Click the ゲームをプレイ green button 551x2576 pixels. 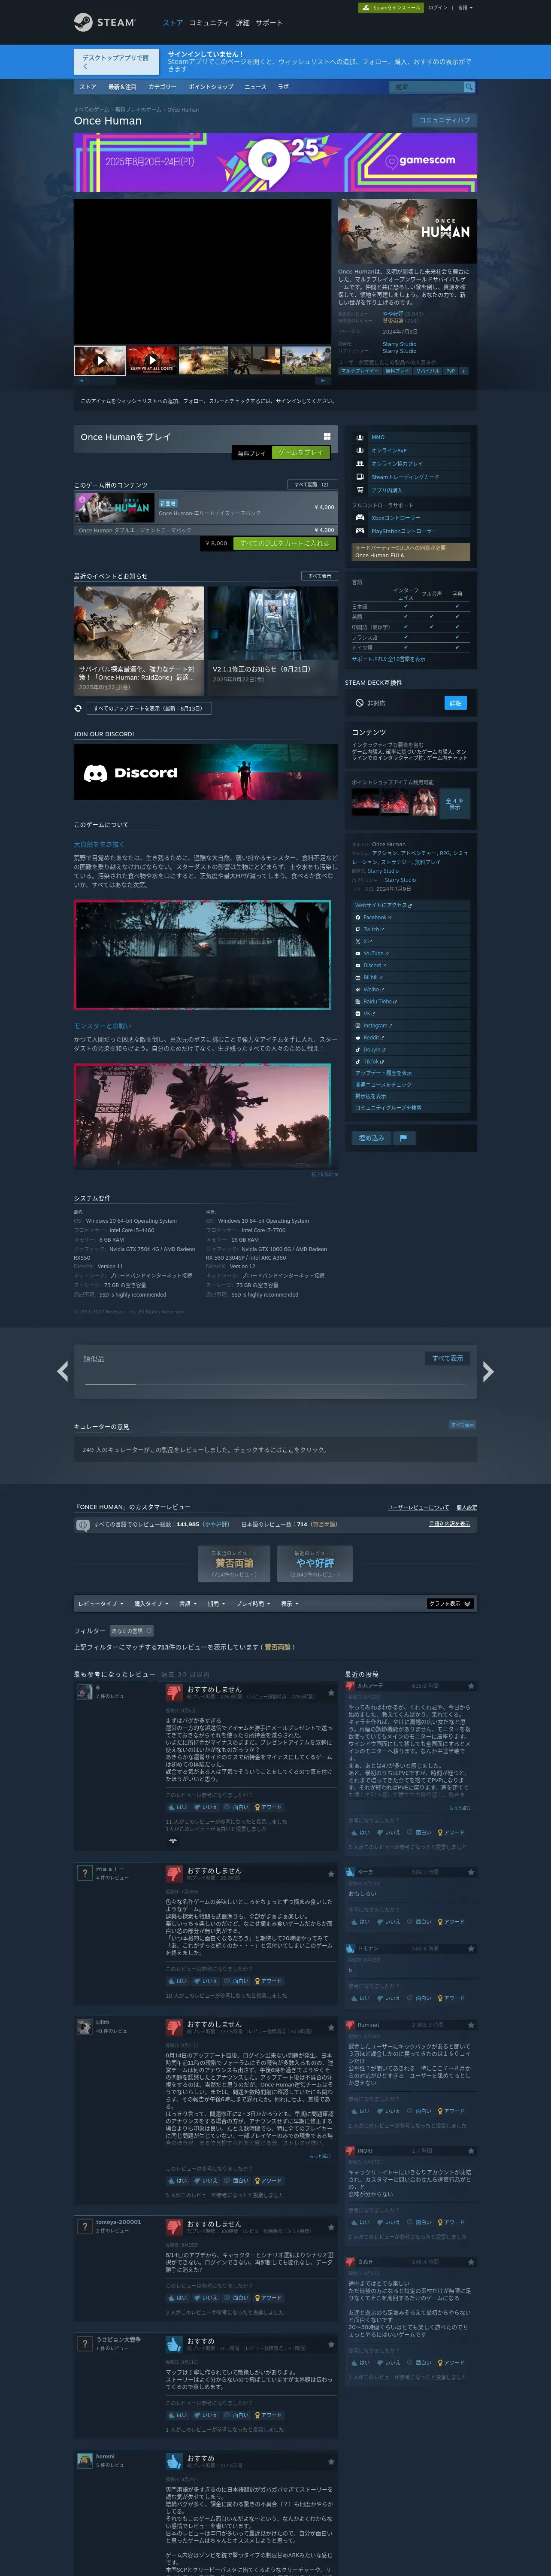pos(301,453)
